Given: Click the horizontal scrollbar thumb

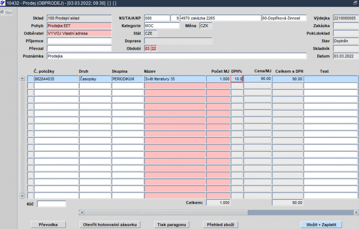Looking at the screenshot, I should pos(166,212).
